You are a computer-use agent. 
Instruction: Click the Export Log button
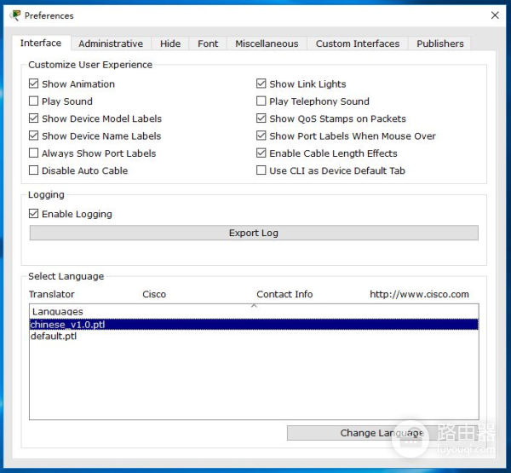(x=254, y=233)
